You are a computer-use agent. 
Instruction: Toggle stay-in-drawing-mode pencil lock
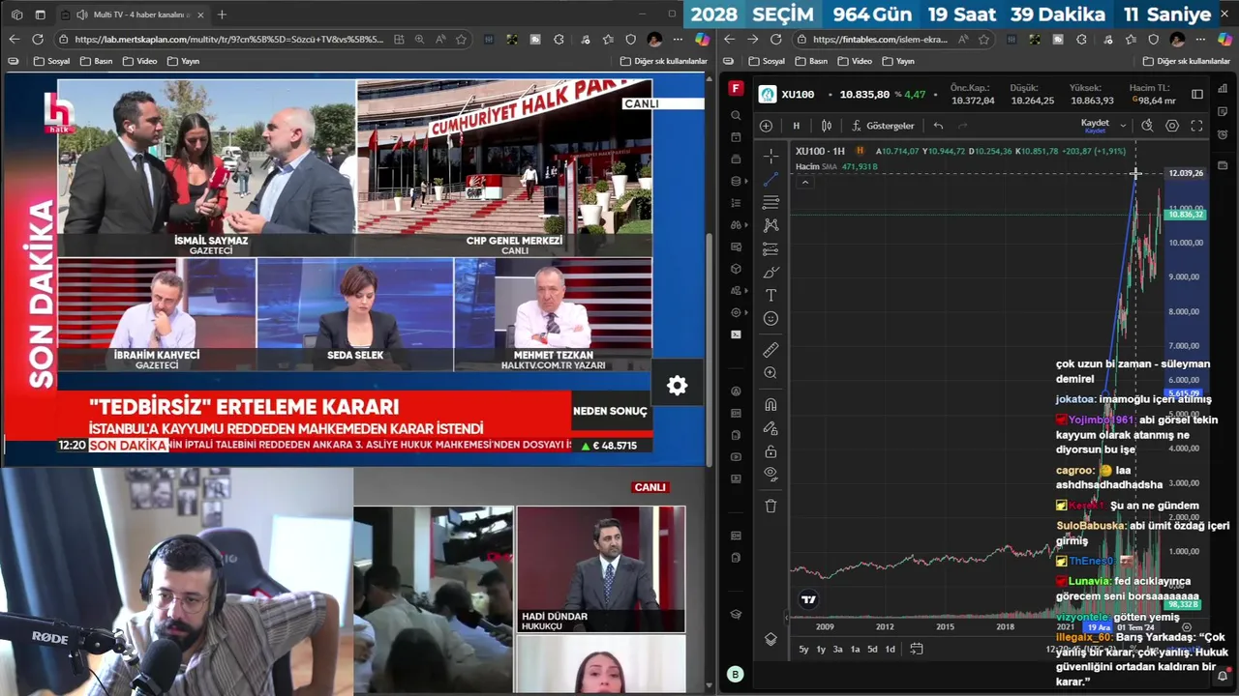(x=771, y=427)
